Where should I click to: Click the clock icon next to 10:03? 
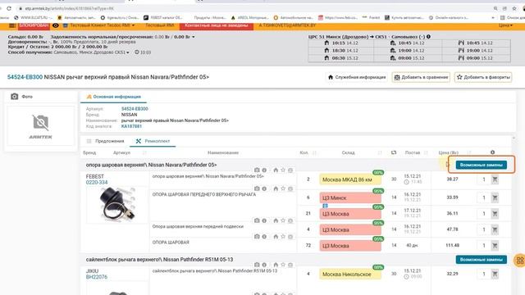click(x=137, y=52)
